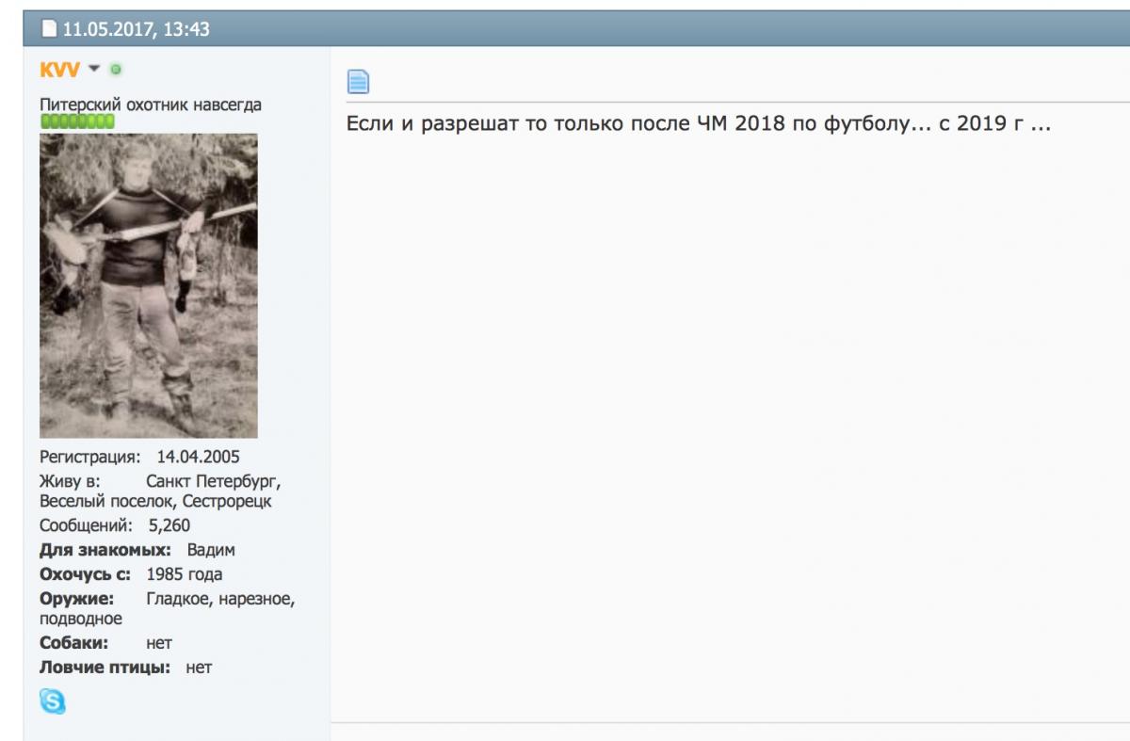
Task: Click the location Санкт Петербург text
Action: pyautogui.click(x=213, y=480)
